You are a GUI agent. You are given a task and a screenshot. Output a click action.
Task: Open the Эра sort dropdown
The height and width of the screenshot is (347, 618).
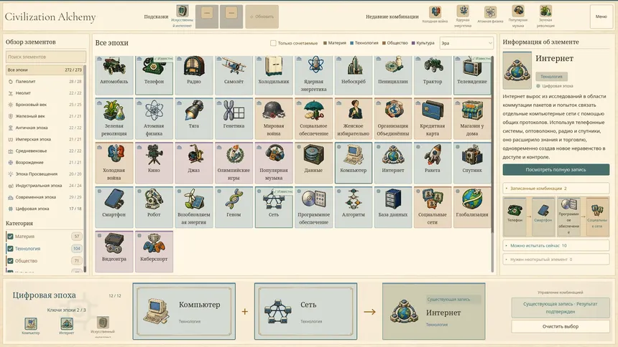[x=466, y=43]
